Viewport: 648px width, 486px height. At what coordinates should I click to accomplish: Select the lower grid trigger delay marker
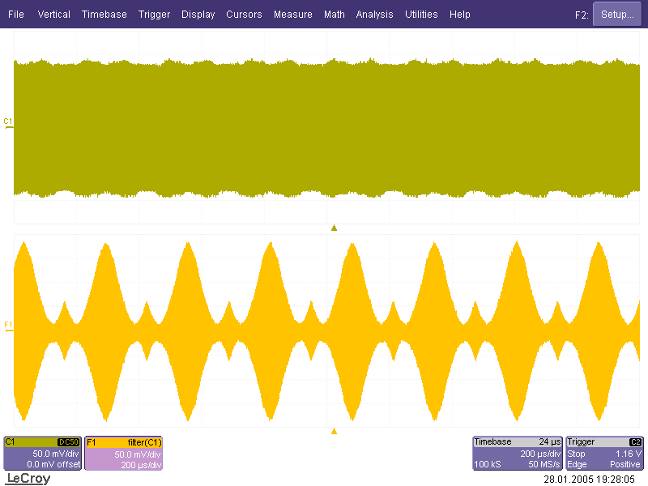[x=334, y=431]
